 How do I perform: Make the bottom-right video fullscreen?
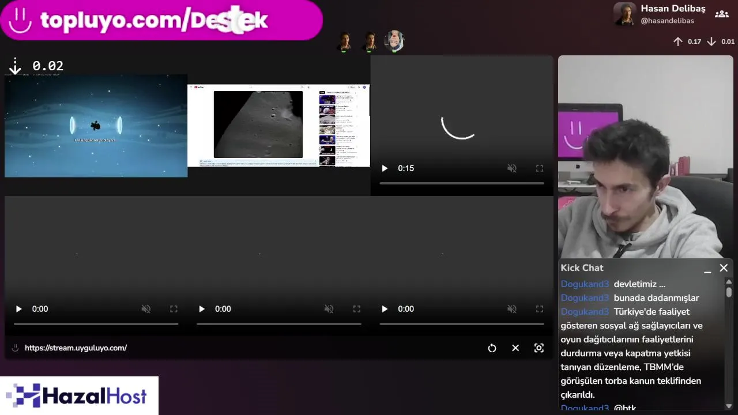540,309
